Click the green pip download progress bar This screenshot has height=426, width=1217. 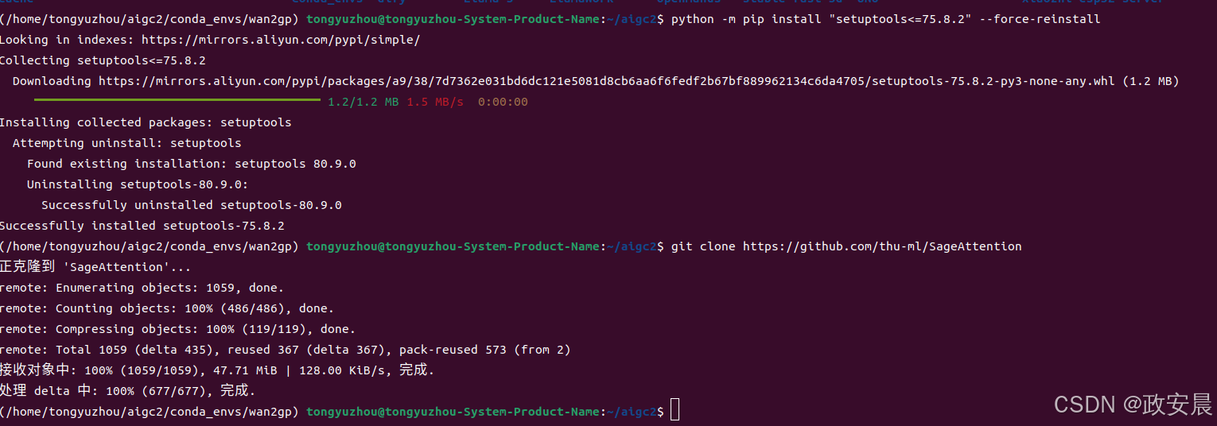177,101
